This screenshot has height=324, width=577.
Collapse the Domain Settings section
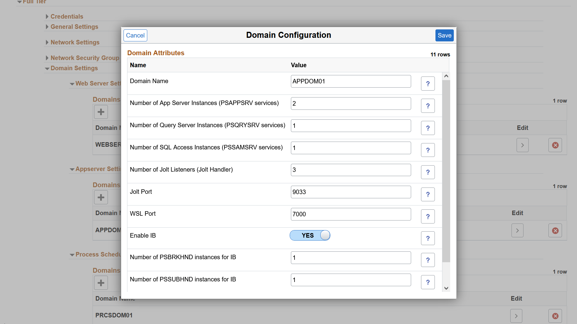tap(74, 68)
